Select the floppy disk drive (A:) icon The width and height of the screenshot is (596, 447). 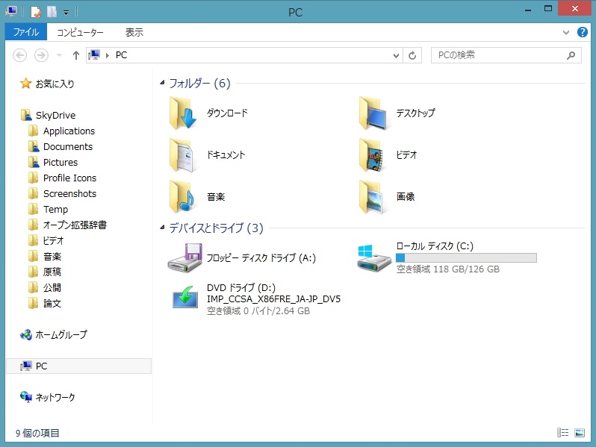pyautogui.click(x=185, y=257)
